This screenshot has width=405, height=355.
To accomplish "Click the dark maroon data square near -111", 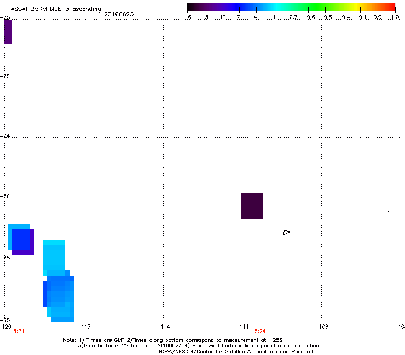I will 252,206.
